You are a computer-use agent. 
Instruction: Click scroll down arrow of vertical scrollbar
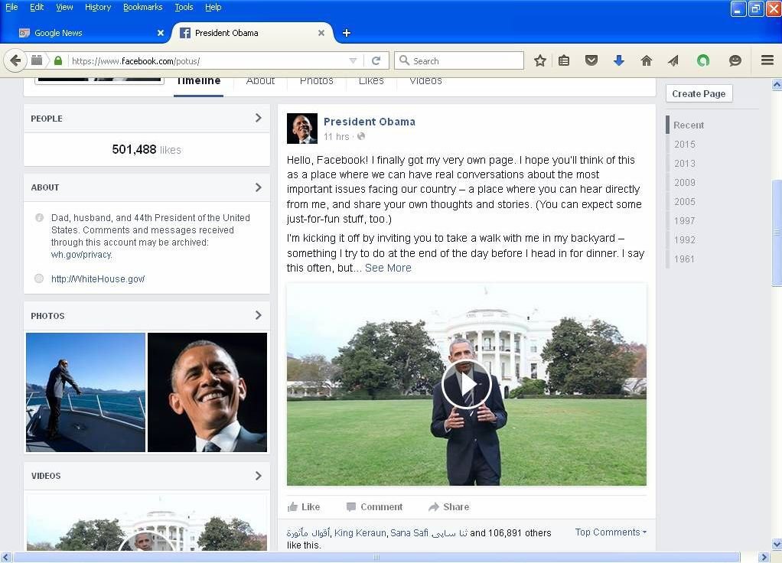777,544
